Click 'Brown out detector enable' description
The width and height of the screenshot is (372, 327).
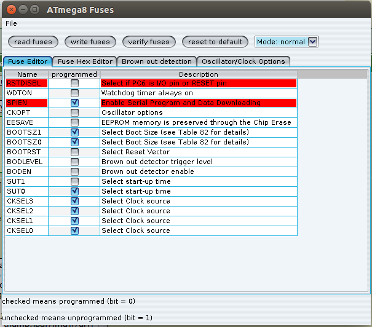(x=199, y=171)
